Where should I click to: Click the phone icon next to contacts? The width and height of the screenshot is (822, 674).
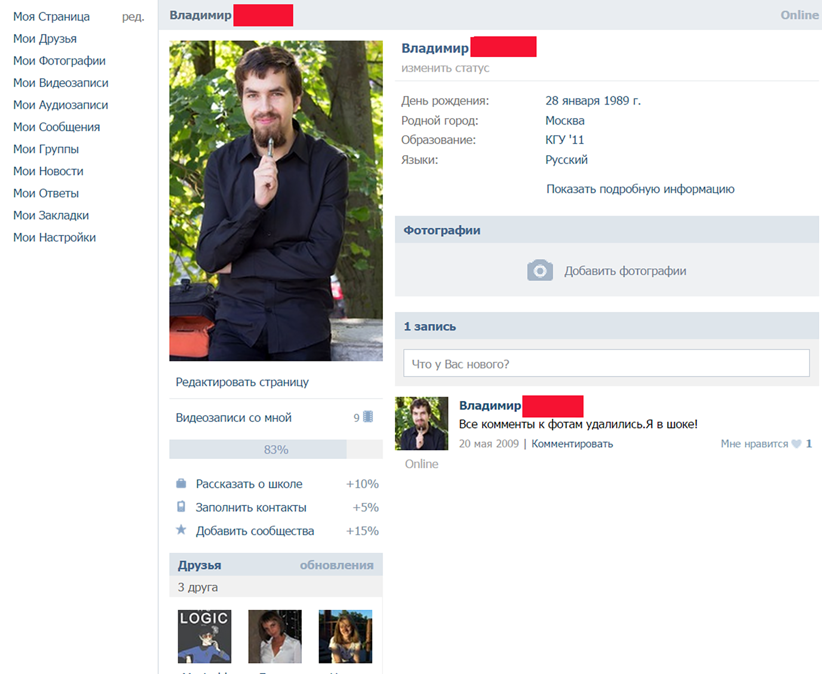coord(181,507)
